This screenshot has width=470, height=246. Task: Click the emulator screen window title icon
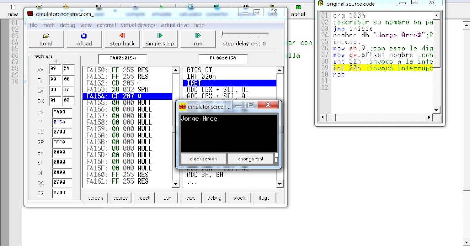tap(183, 106)
